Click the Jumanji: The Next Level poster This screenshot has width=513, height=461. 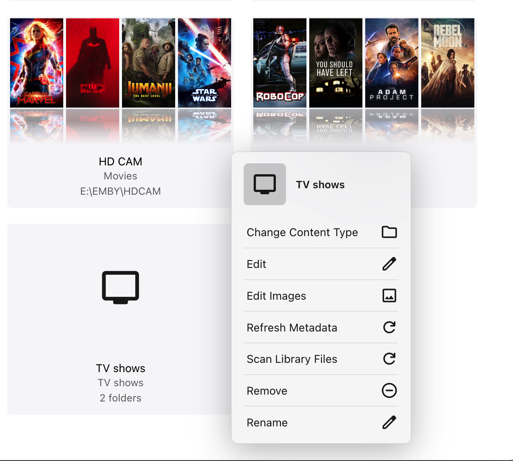point(148,62)
